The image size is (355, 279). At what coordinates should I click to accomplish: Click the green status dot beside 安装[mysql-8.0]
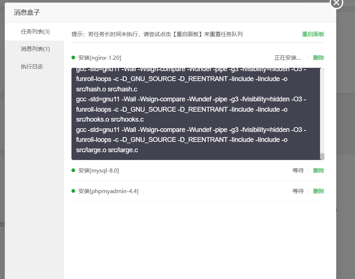(x=73, y=170)
